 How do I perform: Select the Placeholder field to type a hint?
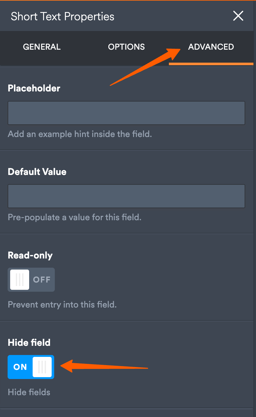126,113
